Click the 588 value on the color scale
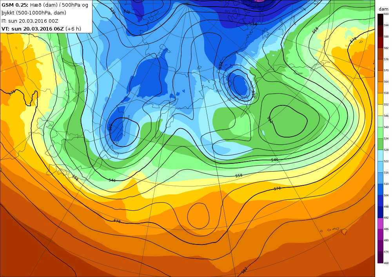 [x=386, y=37]
